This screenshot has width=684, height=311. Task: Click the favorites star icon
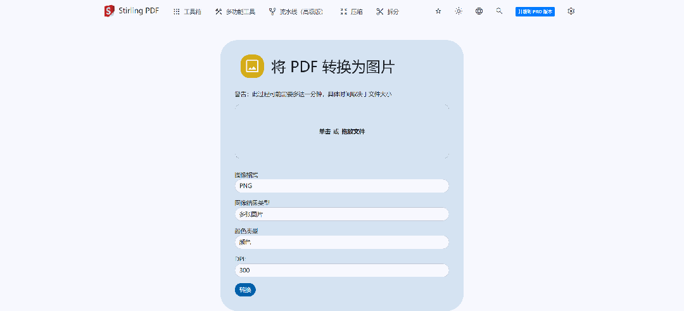point(438,11)
